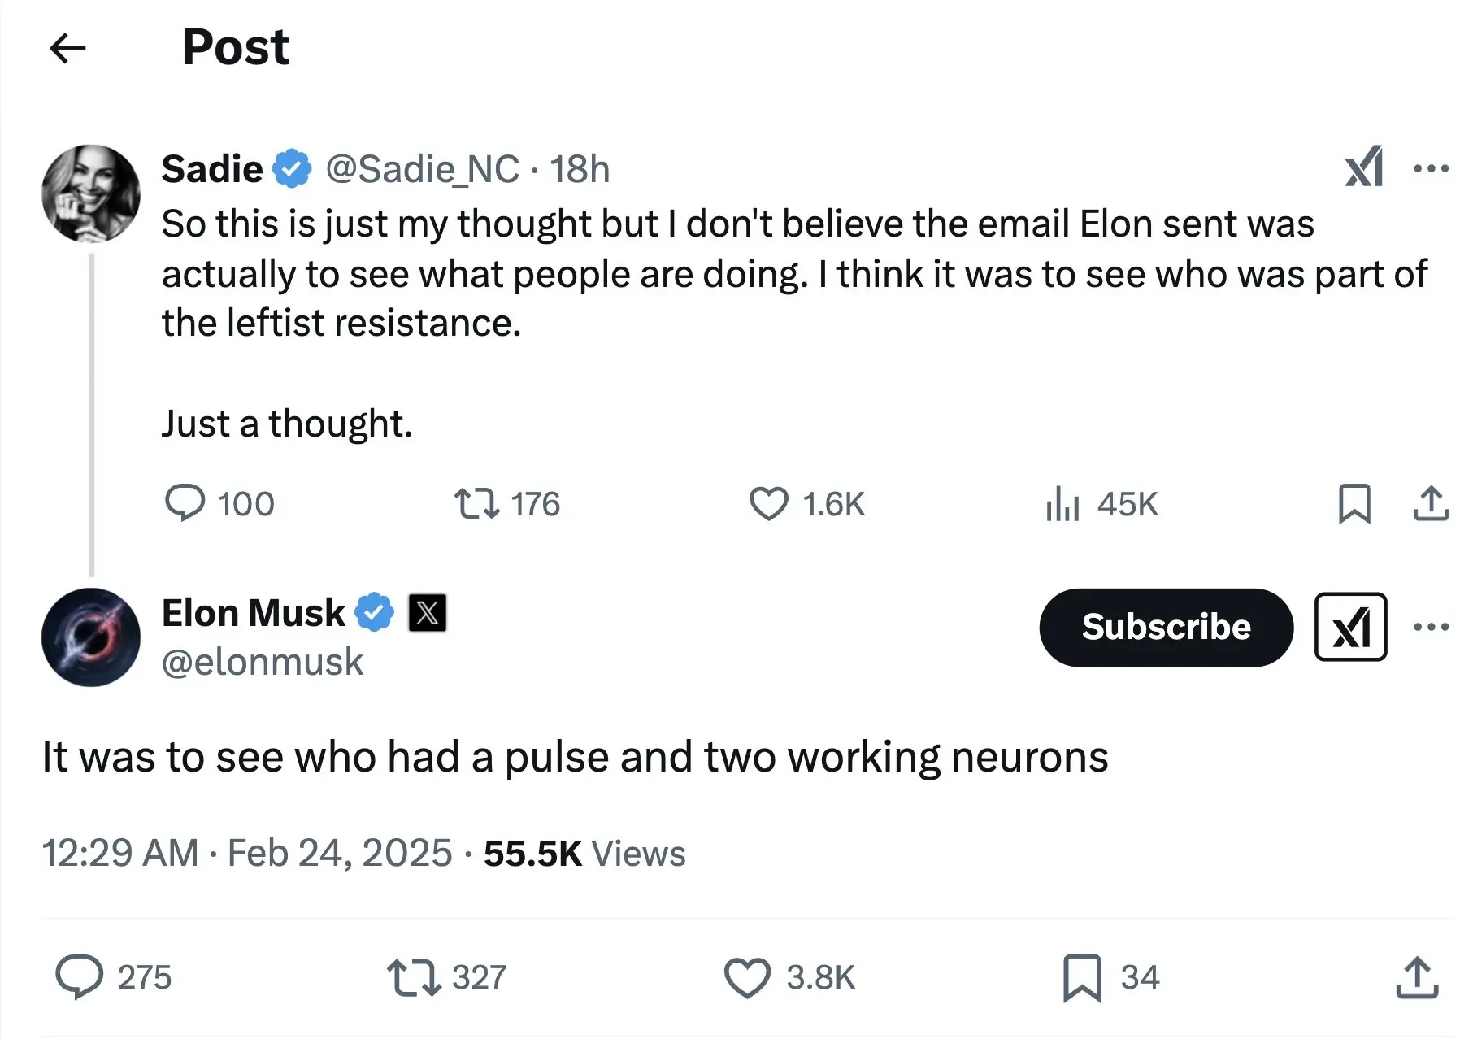Share Elon Musk's post
The width and height of the screenshot is (1473, 1039).
tap(1417, 976)
